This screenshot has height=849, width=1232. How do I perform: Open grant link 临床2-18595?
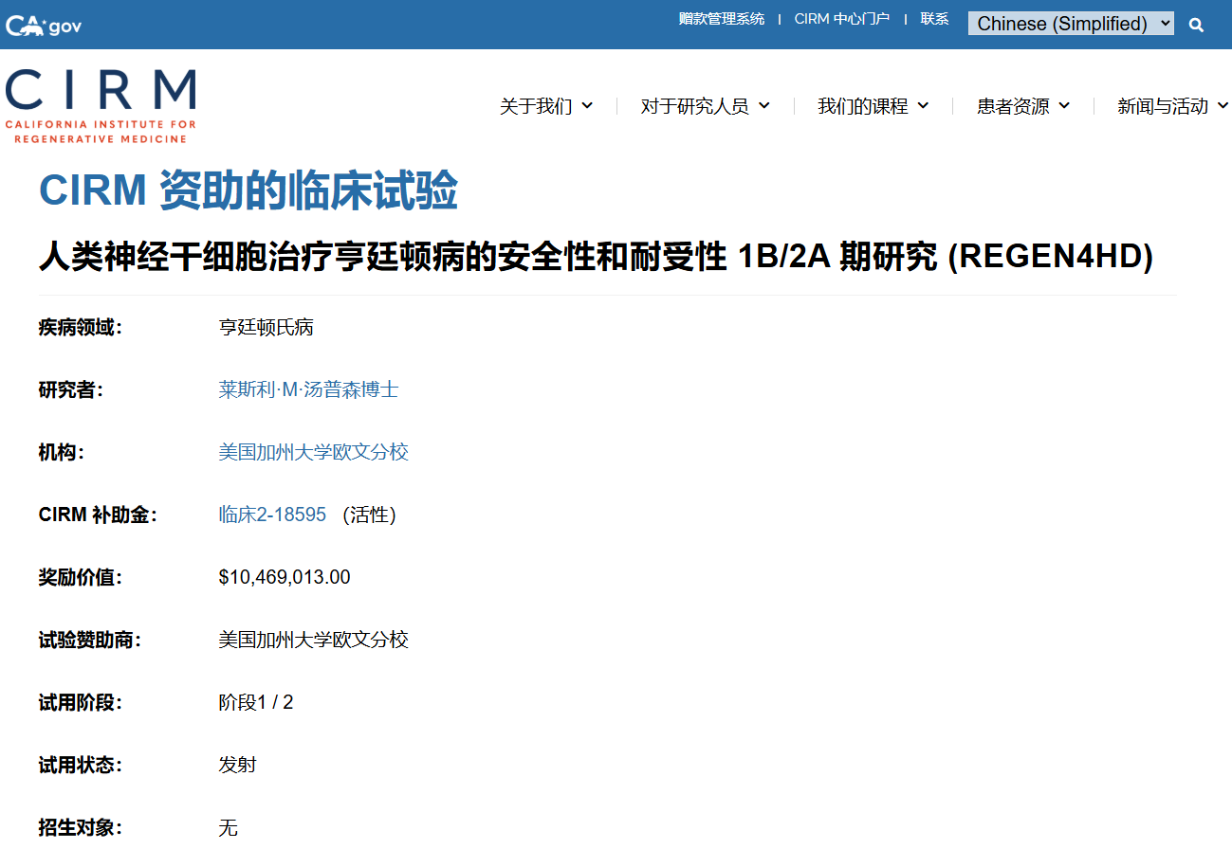272,515
